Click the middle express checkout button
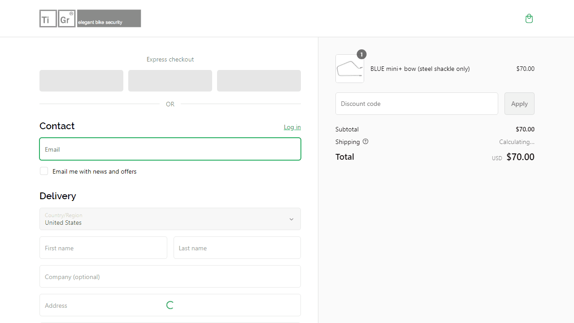Image resolution: width=574 pixels, height=323 pixels. click(x=170, y=81)
